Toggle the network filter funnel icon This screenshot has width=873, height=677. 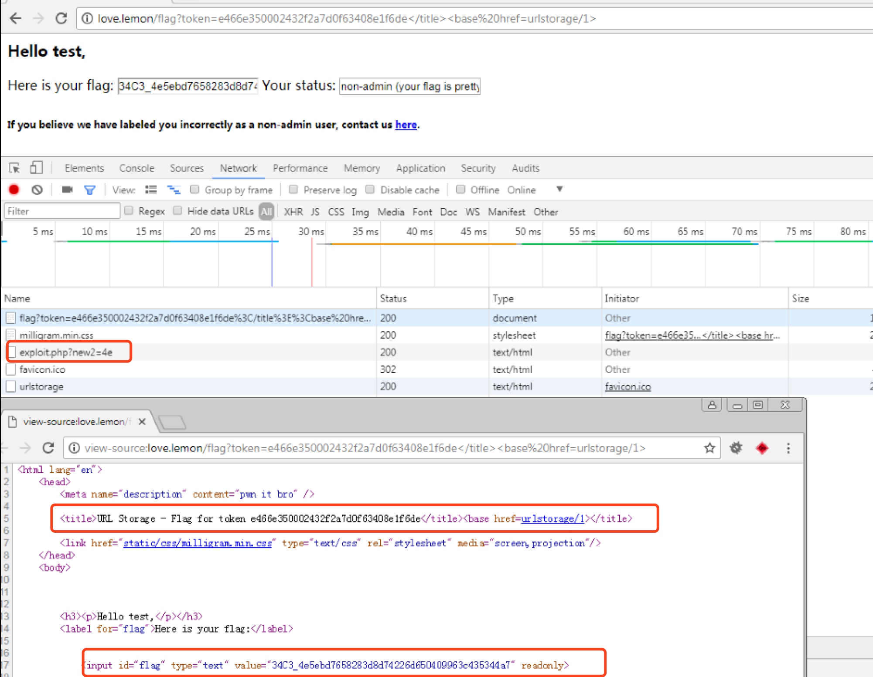point(90,190)
